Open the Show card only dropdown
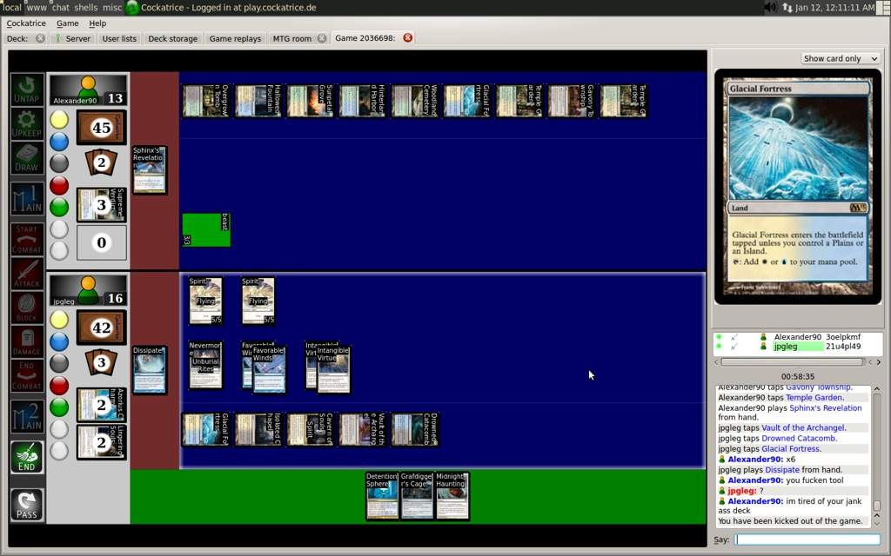 [841, 58]
